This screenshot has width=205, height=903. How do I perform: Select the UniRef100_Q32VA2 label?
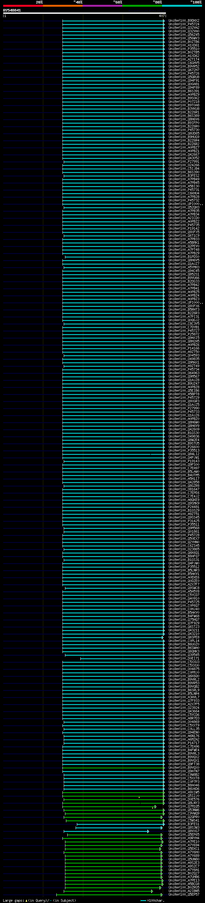click(x=184, y=28)
